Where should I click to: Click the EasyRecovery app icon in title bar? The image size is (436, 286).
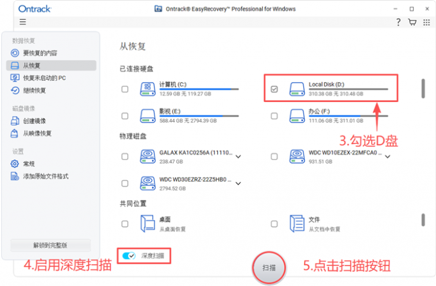click(x=158, y=8)
